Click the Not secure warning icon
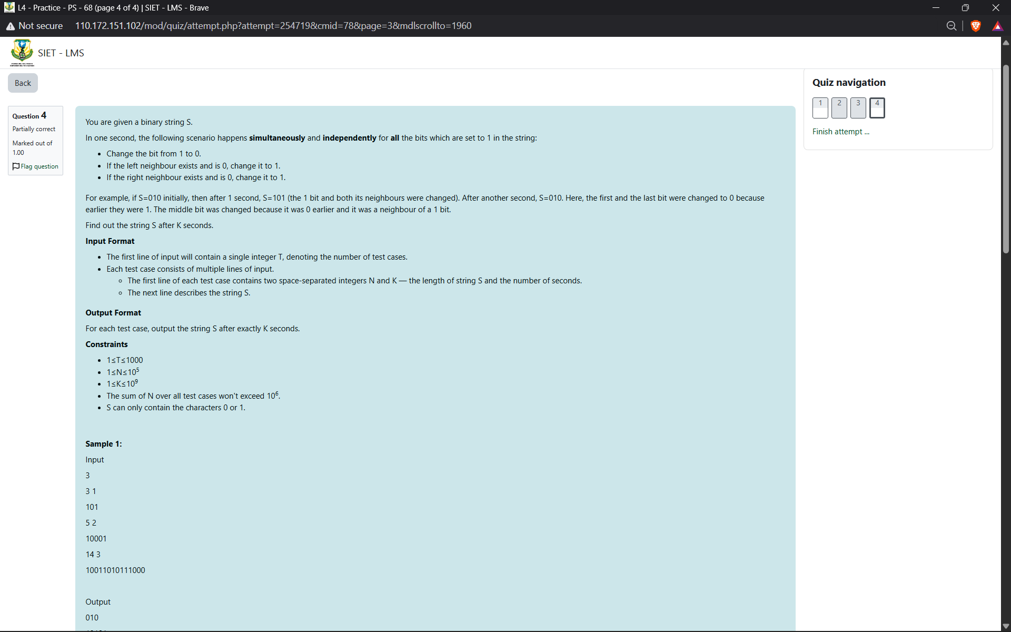Viewport: 1011px width, 632px height. pos(11,26)
